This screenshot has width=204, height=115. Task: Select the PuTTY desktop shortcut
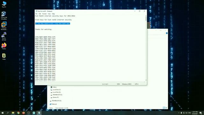pyautogui.click(x=4, y=36)
